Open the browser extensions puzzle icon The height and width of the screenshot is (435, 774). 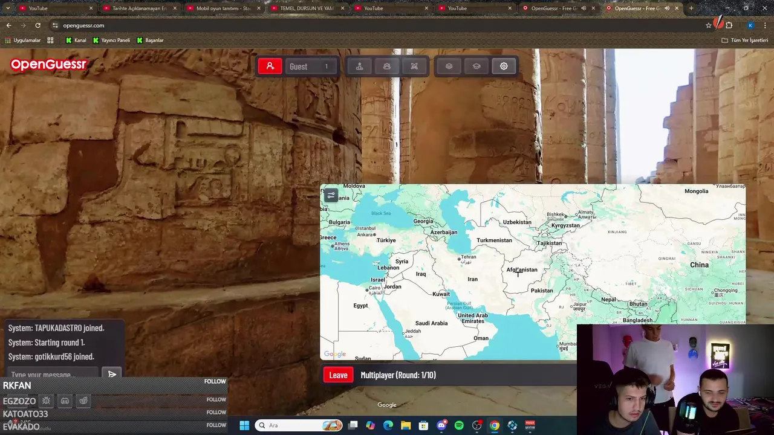pyautogui.click(x=729, y=25)
